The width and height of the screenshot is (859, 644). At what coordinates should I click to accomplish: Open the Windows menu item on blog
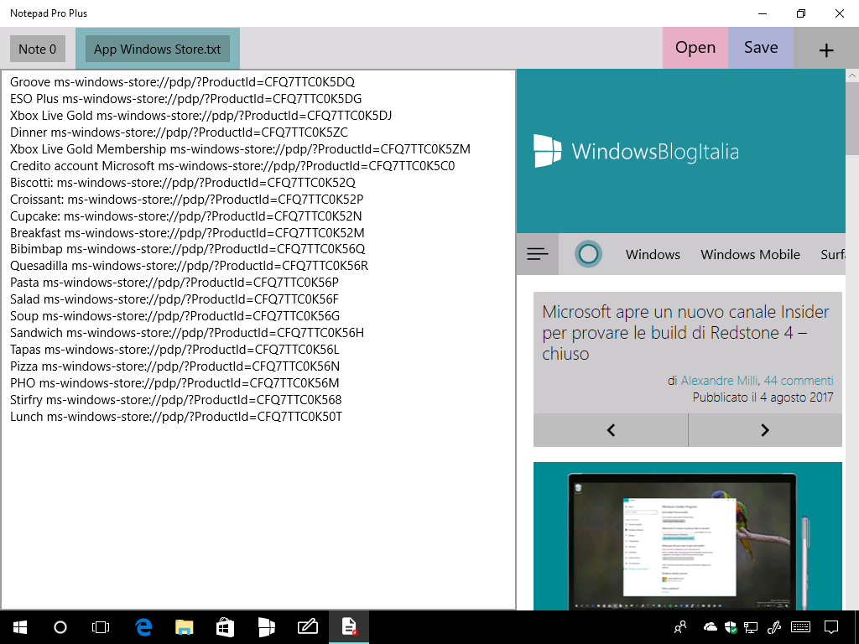point(653,255)
